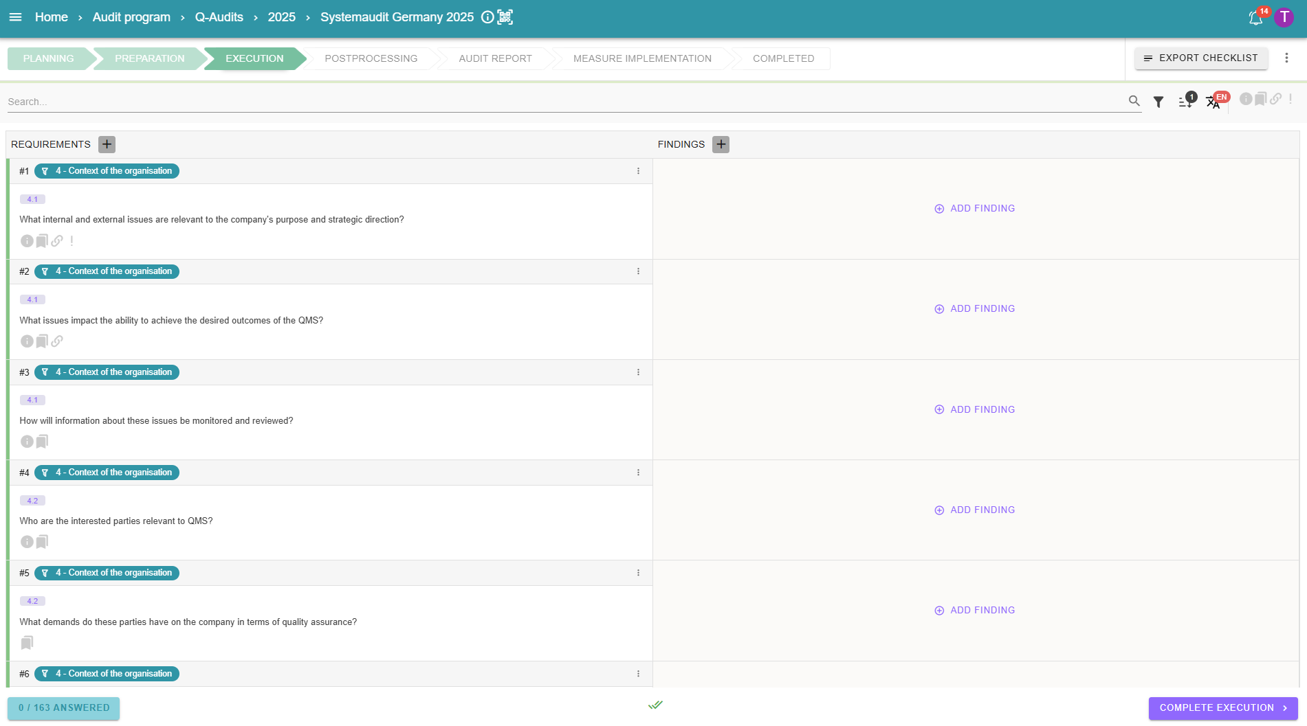This screenshot has width=1307, height=726.
Task: Toggle the chapter filter chip on requirement #3
Action: (x=107, y=372)
